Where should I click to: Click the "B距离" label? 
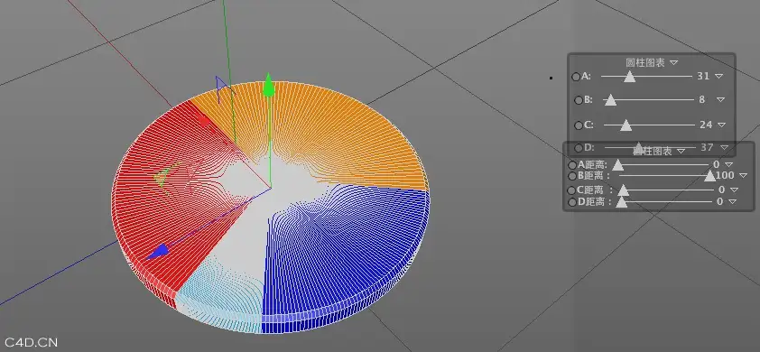pos(590,175)
